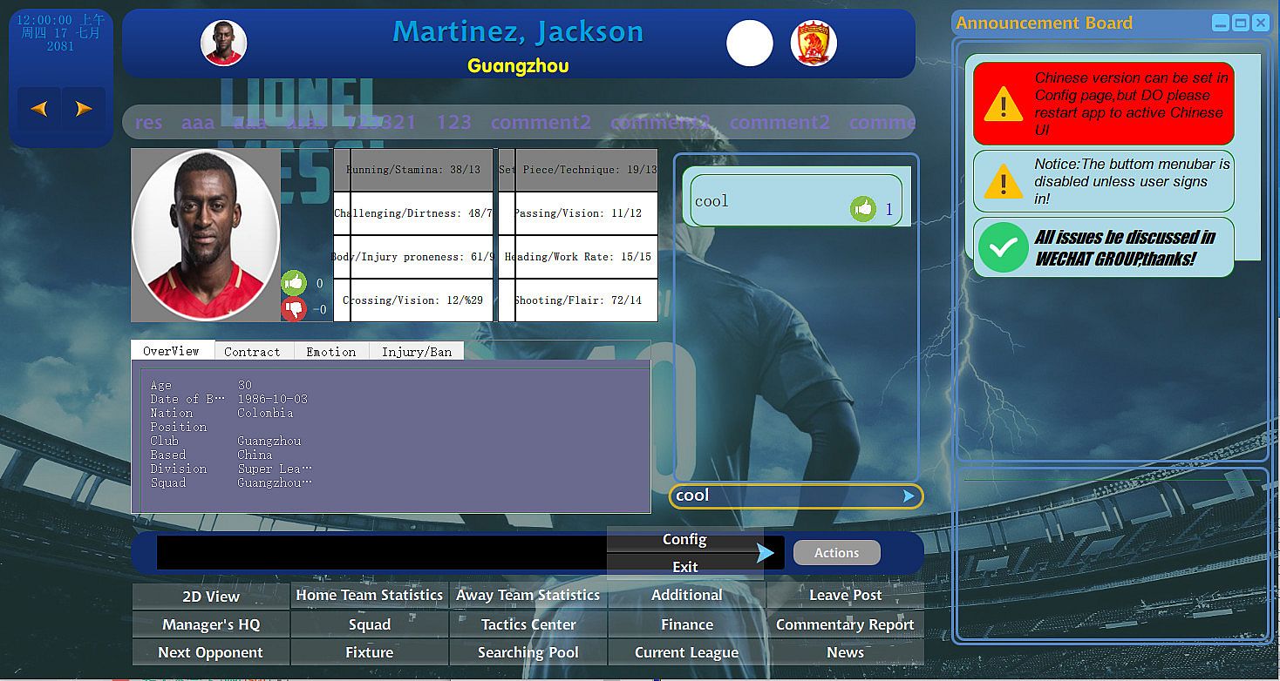Click the Actions button
The height and width of the screenshot is (681, 1280).
[x=836, y=553]
